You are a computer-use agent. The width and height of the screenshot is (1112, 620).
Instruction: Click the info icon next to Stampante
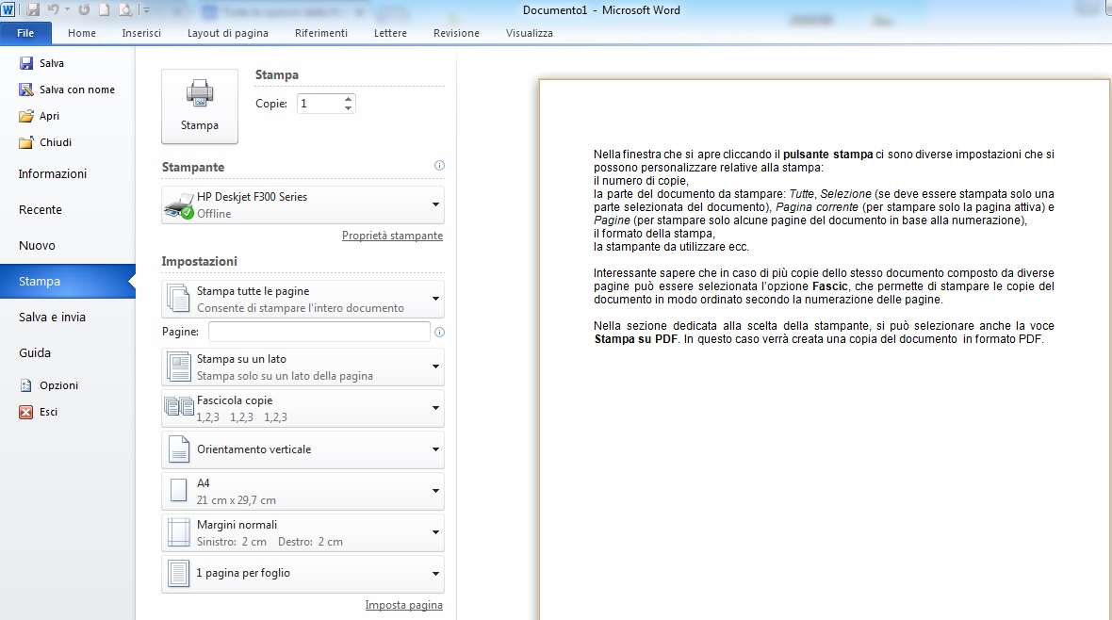coord(439,165)
